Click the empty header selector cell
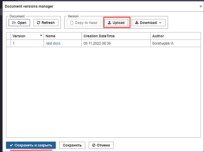Viewport: 204px width, 152px height. click(x=9, y=36)
